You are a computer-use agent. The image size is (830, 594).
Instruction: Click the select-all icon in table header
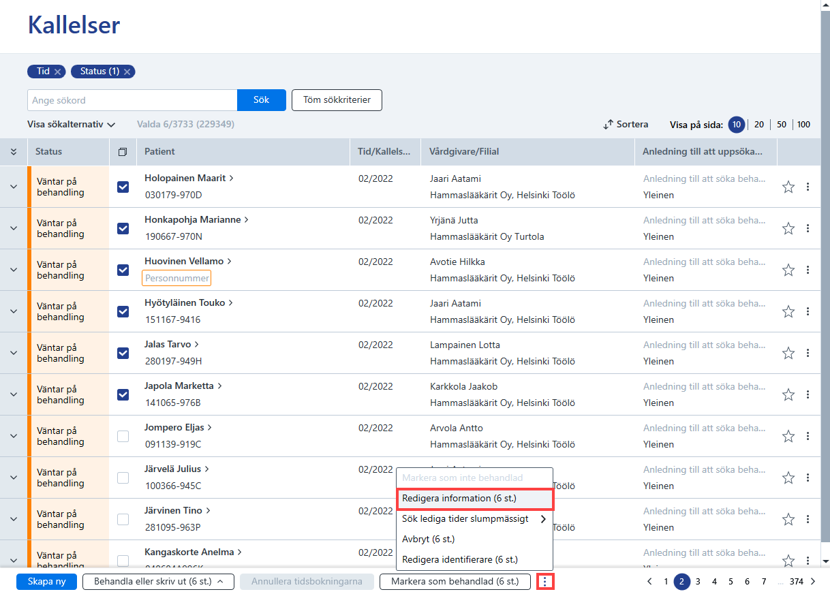coord(123,152)
